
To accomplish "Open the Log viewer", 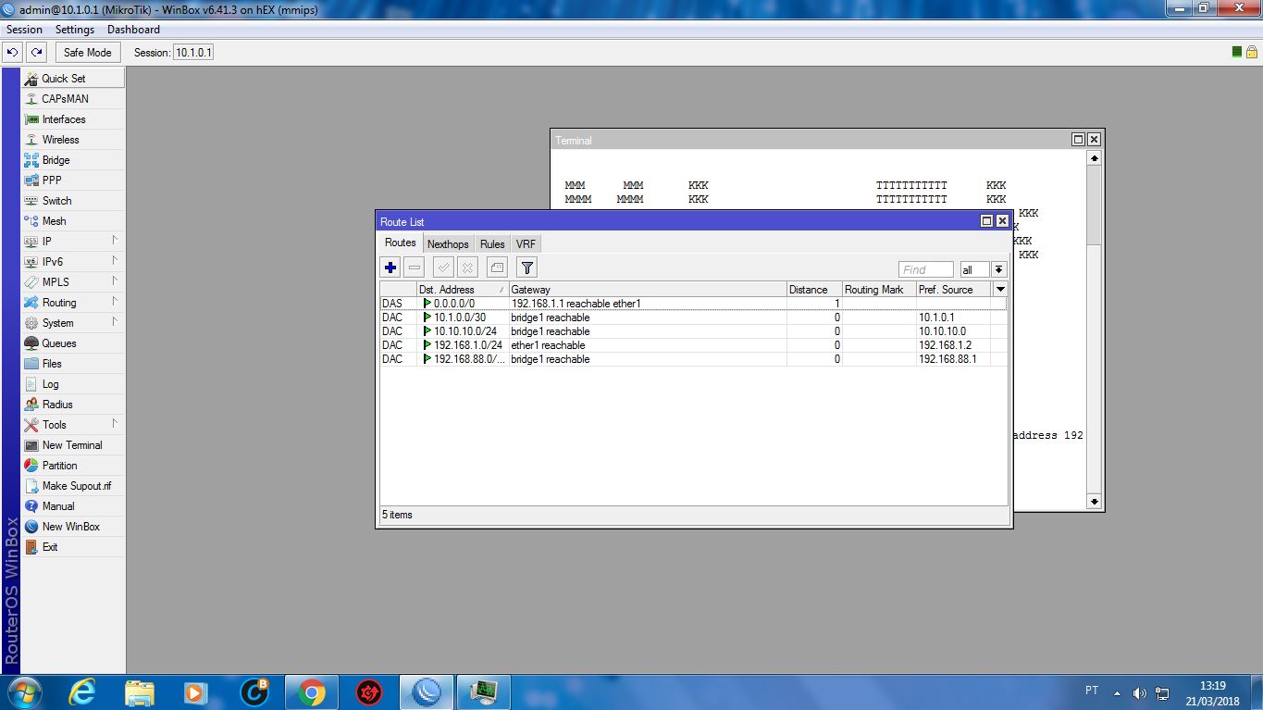I will (x=73, y=384).
